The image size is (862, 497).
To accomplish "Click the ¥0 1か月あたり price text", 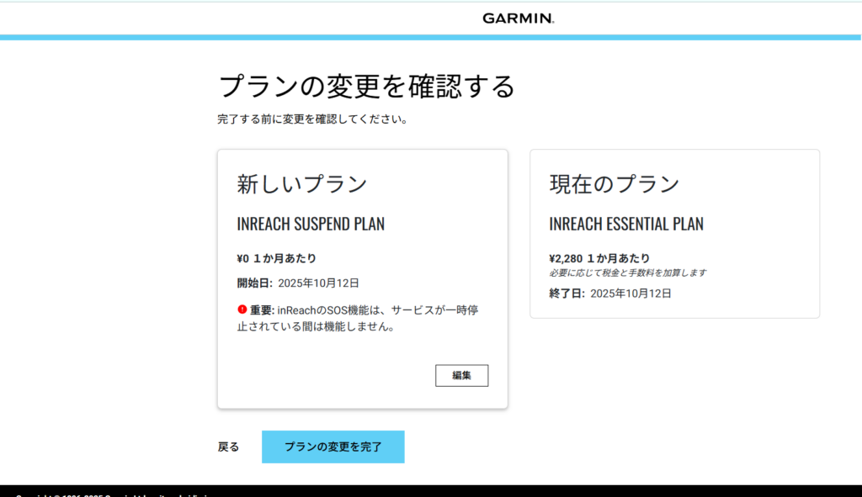I will pyautogui.click(x=276, y=258).
